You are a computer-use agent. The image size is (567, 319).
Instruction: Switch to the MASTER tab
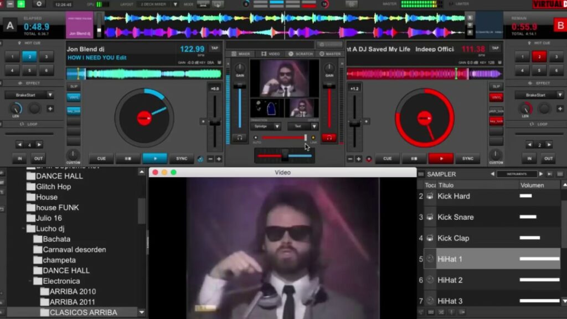click(331, 53)
